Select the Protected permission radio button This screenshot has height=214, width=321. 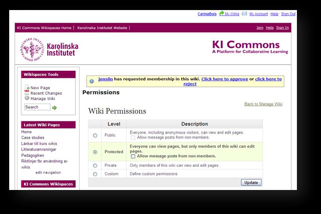(x=95, y=152)
